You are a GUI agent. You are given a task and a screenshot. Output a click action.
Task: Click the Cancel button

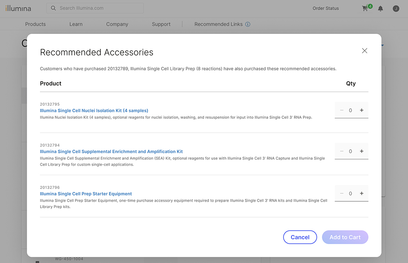(x=300, y=237)
